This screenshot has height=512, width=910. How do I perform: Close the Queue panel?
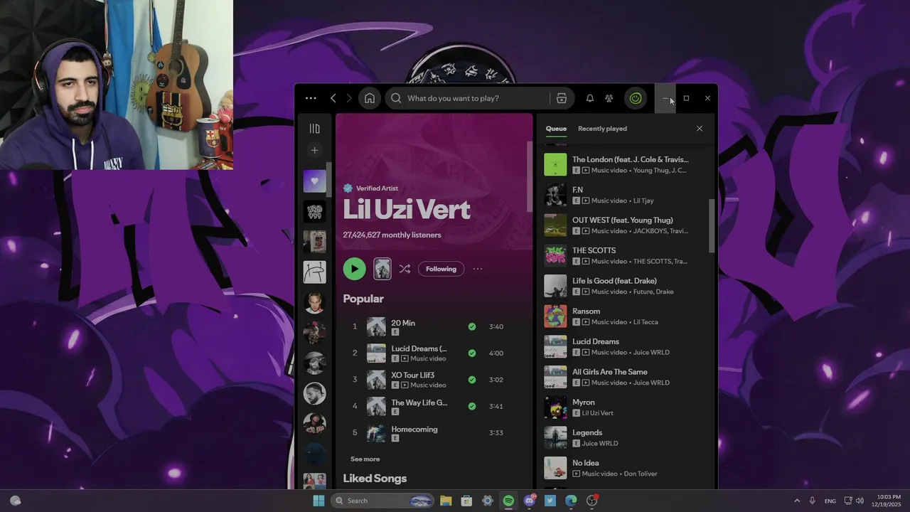[x=700, y=129]
